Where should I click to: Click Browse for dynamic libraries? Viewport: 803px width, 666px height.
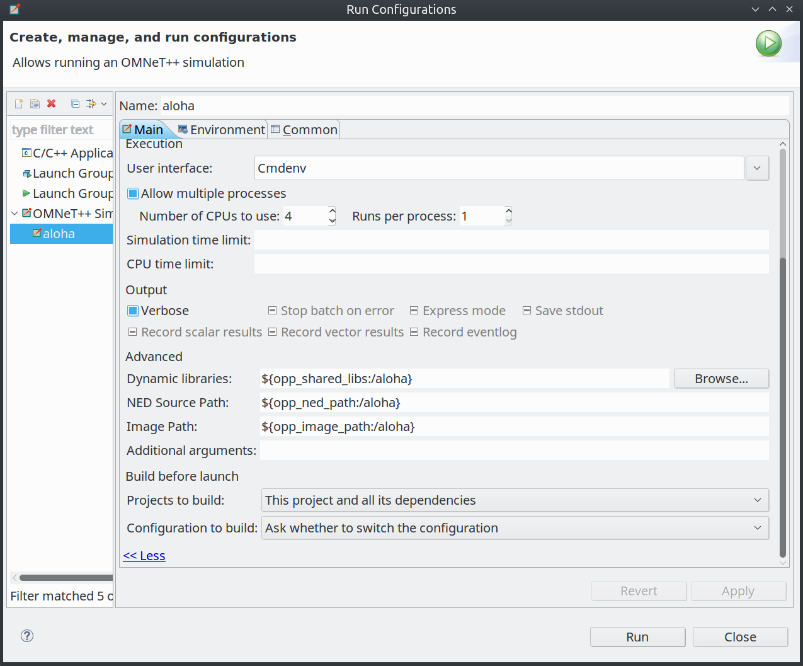pyautogui.click(x=721, y=379)
